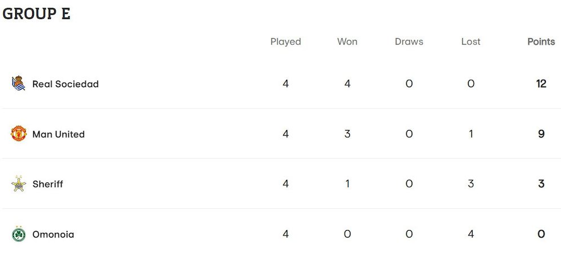Click the Real Sociedad club crest
Viewport: 561px width, 255px height.
click(x=18, y=84)
